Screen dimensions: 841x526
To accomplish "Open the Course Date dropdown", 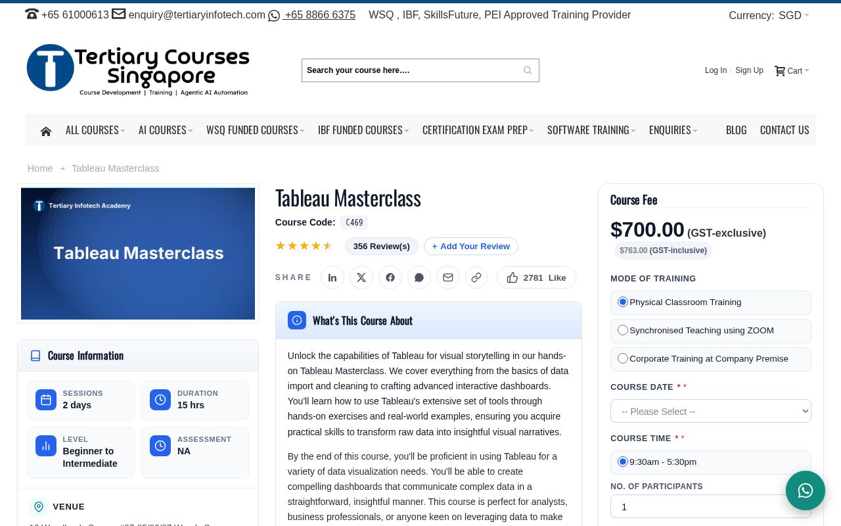I will pos(711,411).
